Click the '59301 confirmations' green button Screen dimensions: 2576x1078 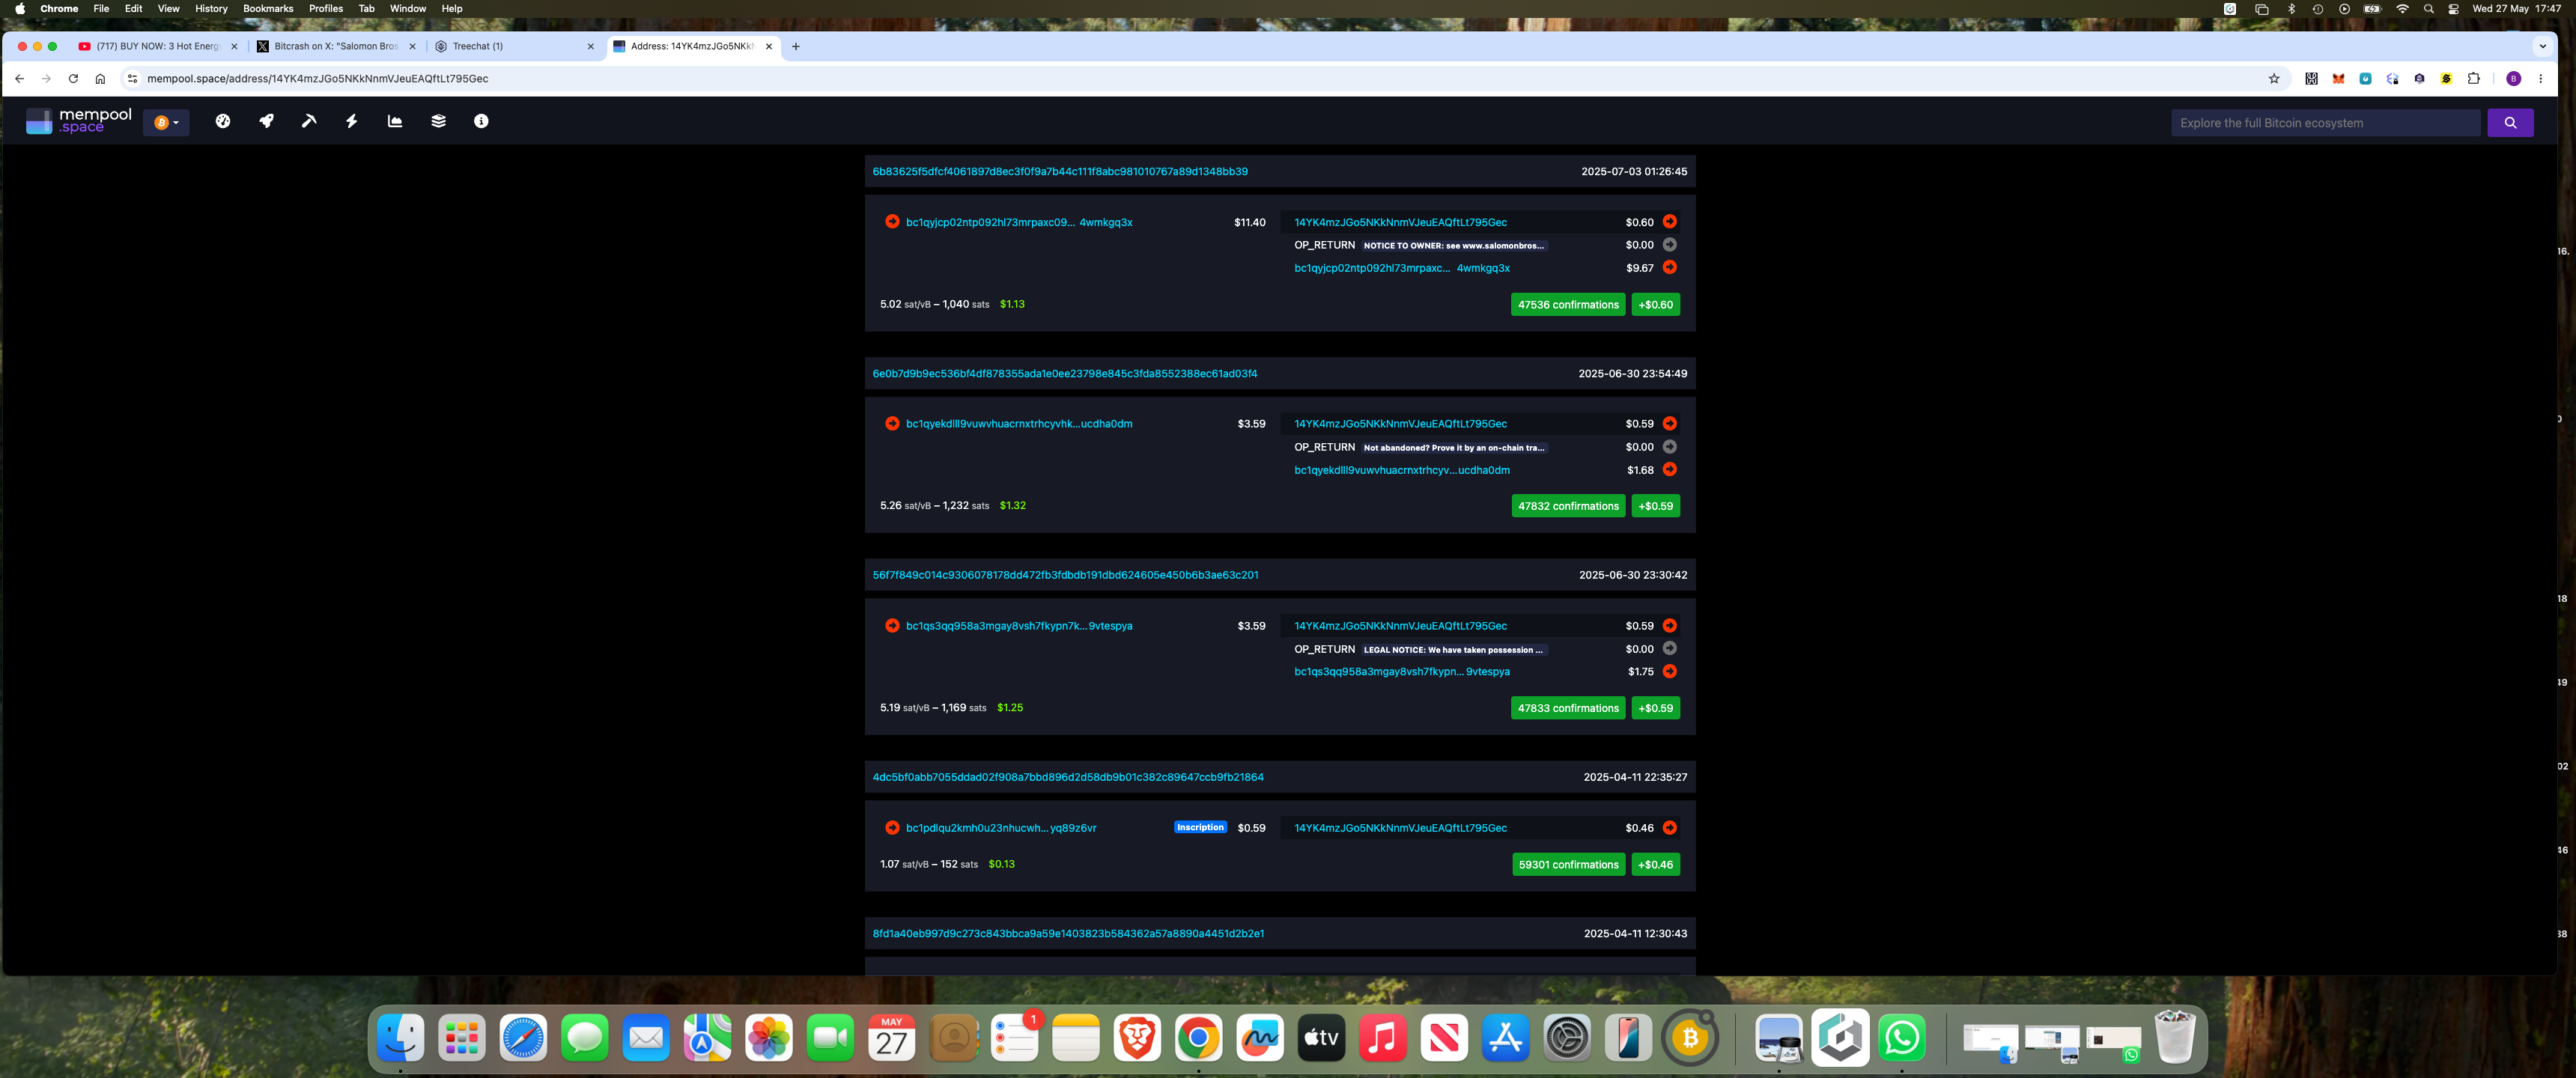1568,864
